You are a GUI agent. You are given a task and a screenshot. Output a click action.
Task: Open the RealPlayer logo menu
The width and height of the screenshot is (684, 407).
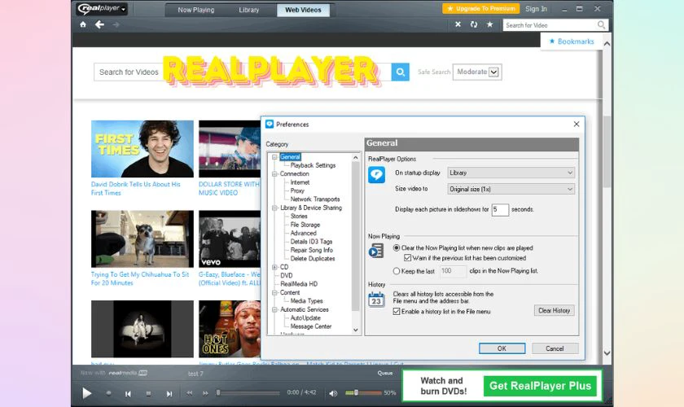pos(102,9)
